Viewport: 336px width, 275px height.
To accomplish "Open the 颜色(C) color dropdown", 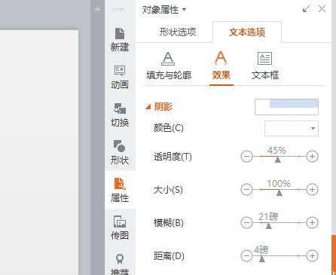I will click(292, 128).
